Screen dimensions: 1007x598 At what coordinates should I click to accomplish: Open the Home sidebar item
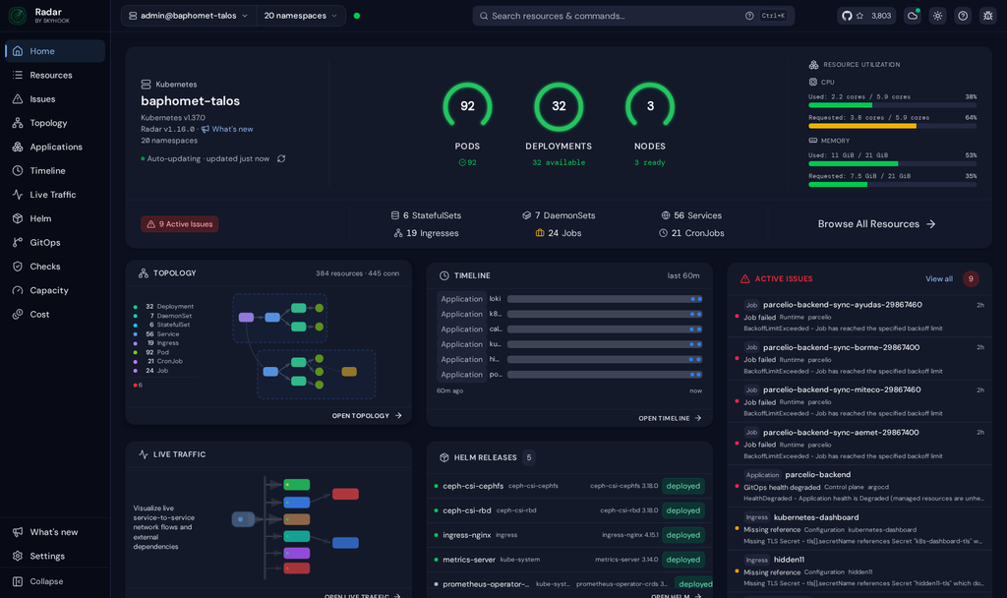coord(55,51)
